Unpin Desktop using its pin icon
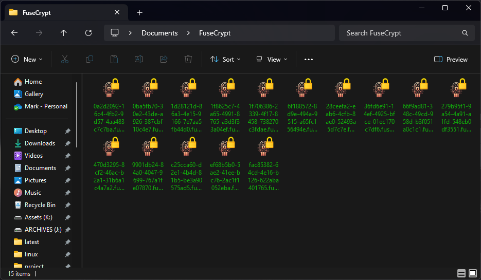The width and height of the screenshot is (481, 280). 68,131
